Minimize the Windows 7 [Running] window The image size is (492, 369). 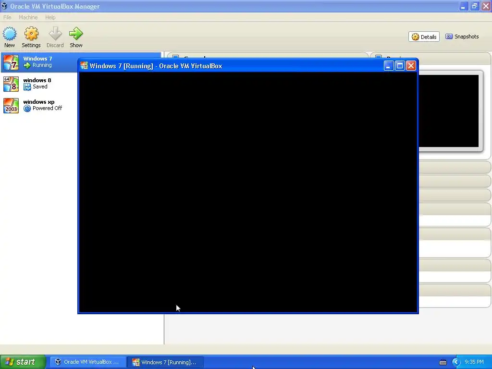[388, 65]
